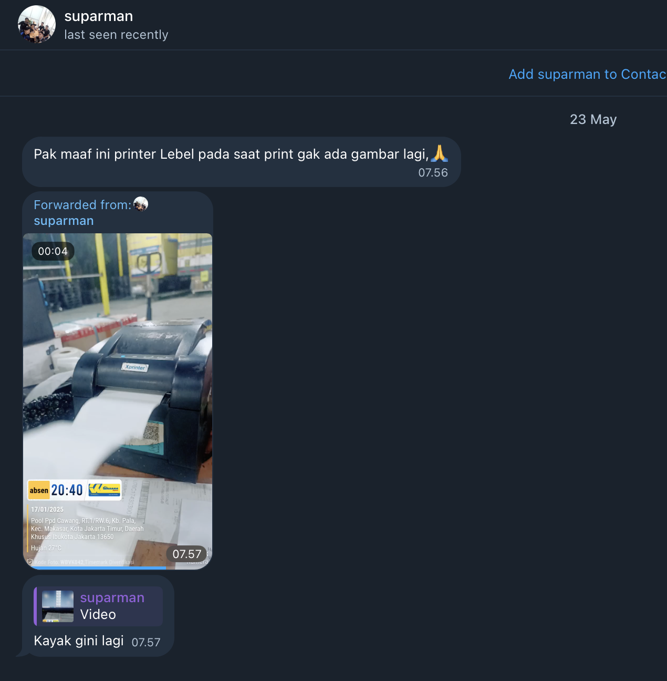Select the "Kayak gini lagi" message text
This screenshot has height=681, width=667.
click(79, 641)
